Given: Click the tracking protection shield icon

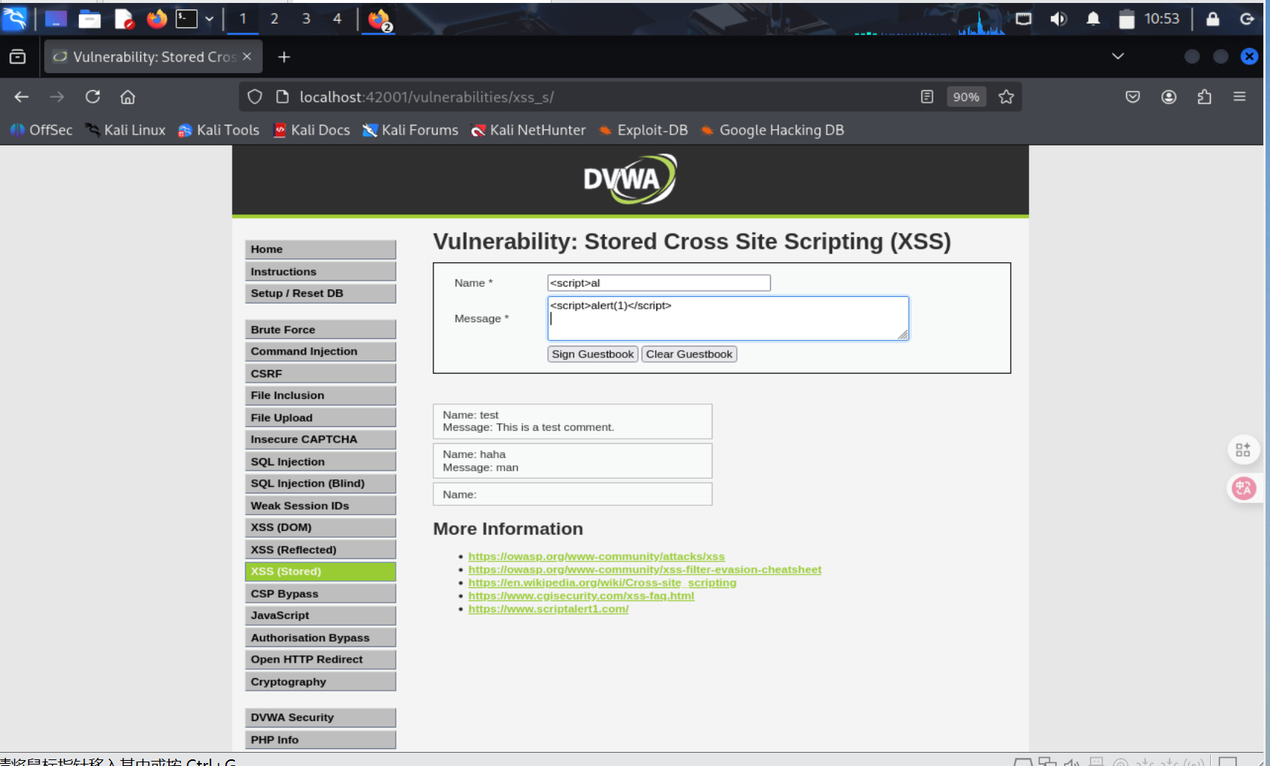Looking at the screenshot, I should point(255,97).
